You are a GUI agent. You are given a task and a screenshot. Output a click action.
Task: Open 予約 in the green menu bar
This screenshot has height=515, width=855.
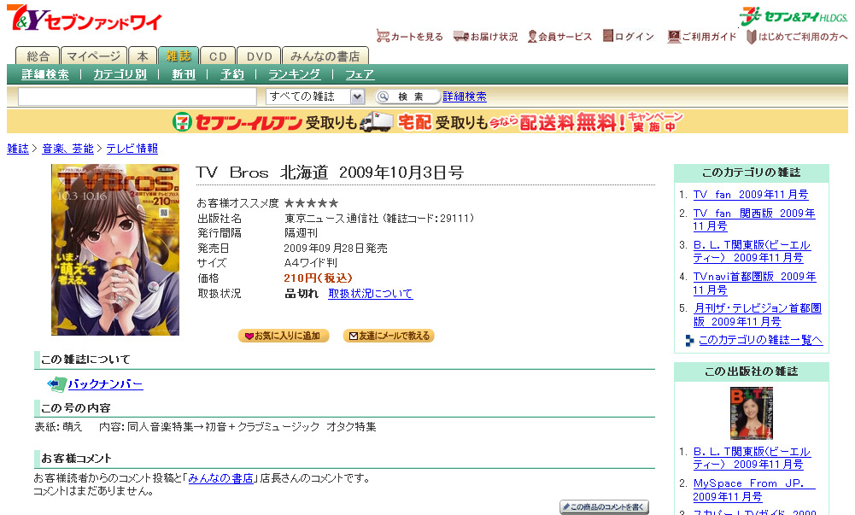click(231, 74)
